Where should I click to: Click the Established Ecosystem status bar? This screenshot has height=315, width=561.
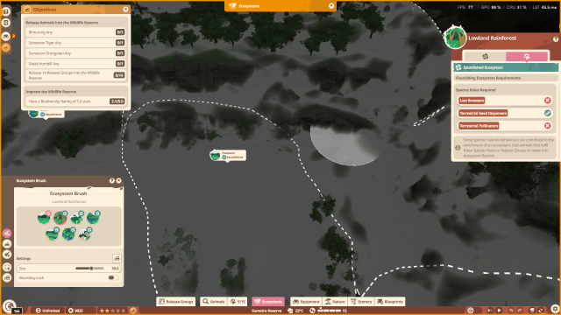point(506,67)
